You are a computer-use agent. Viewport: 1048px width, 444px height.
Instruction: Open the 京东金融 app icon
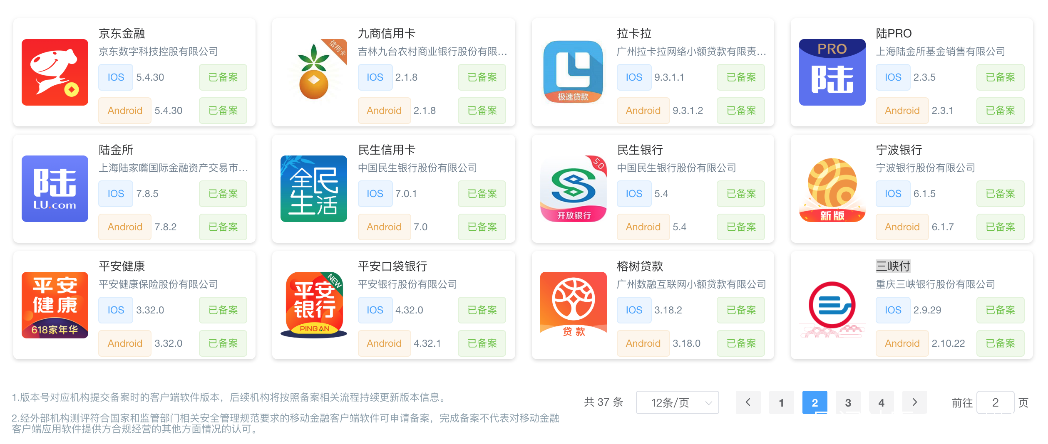click(x=55, y=72)
